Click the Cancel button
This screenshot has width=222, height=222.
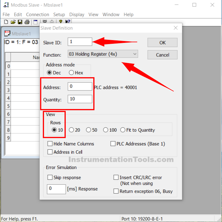[162, 55]
